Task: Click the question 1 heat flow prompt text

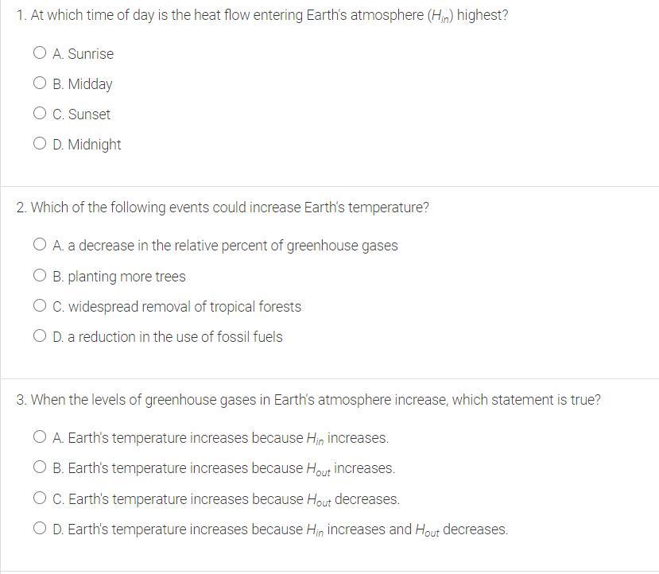Action: tap(262, 16)
